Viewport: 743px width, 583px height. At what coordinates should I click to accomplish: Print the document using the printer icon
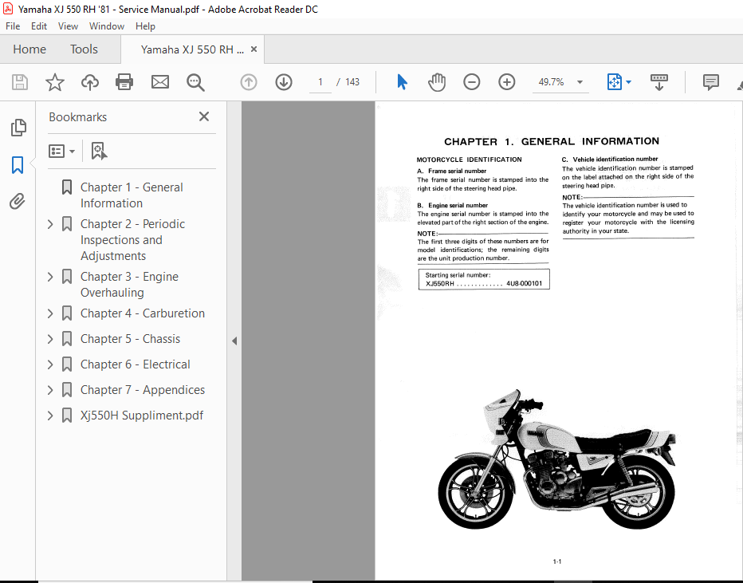(x=124, y=82)
